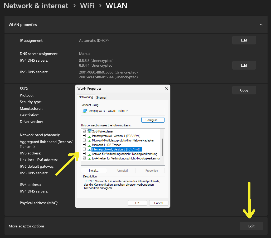Click the Microsoft-Multiplexorprotokoll protocol icon
Screen dimensions: 271x238
[x=89, y=141]
